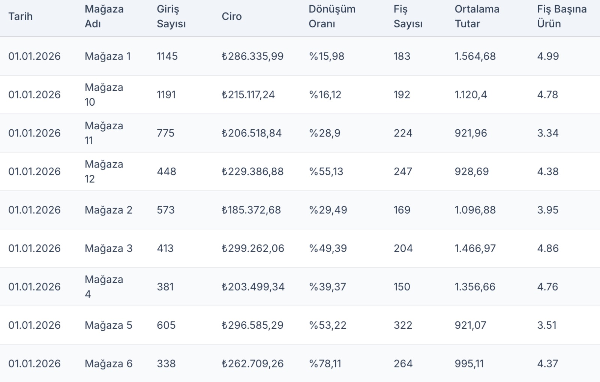Click the ₺185.372,68 revenue cell

251,210
